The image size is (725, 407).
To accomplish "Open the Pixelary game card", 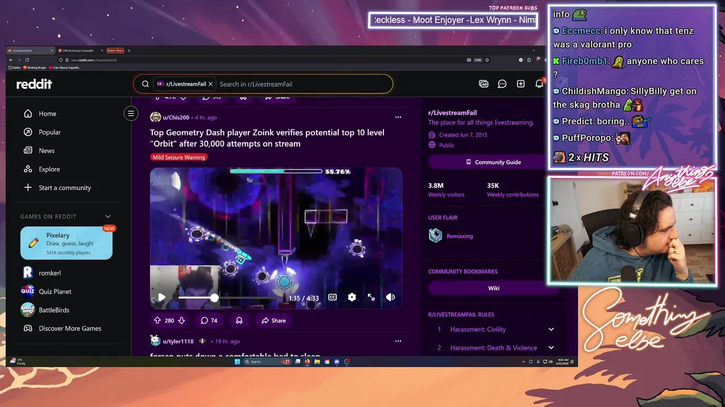I will pos(66,243).
